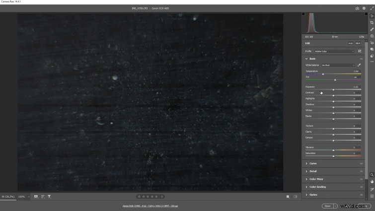Select the Masking tool icon

(x=372, y=36)
